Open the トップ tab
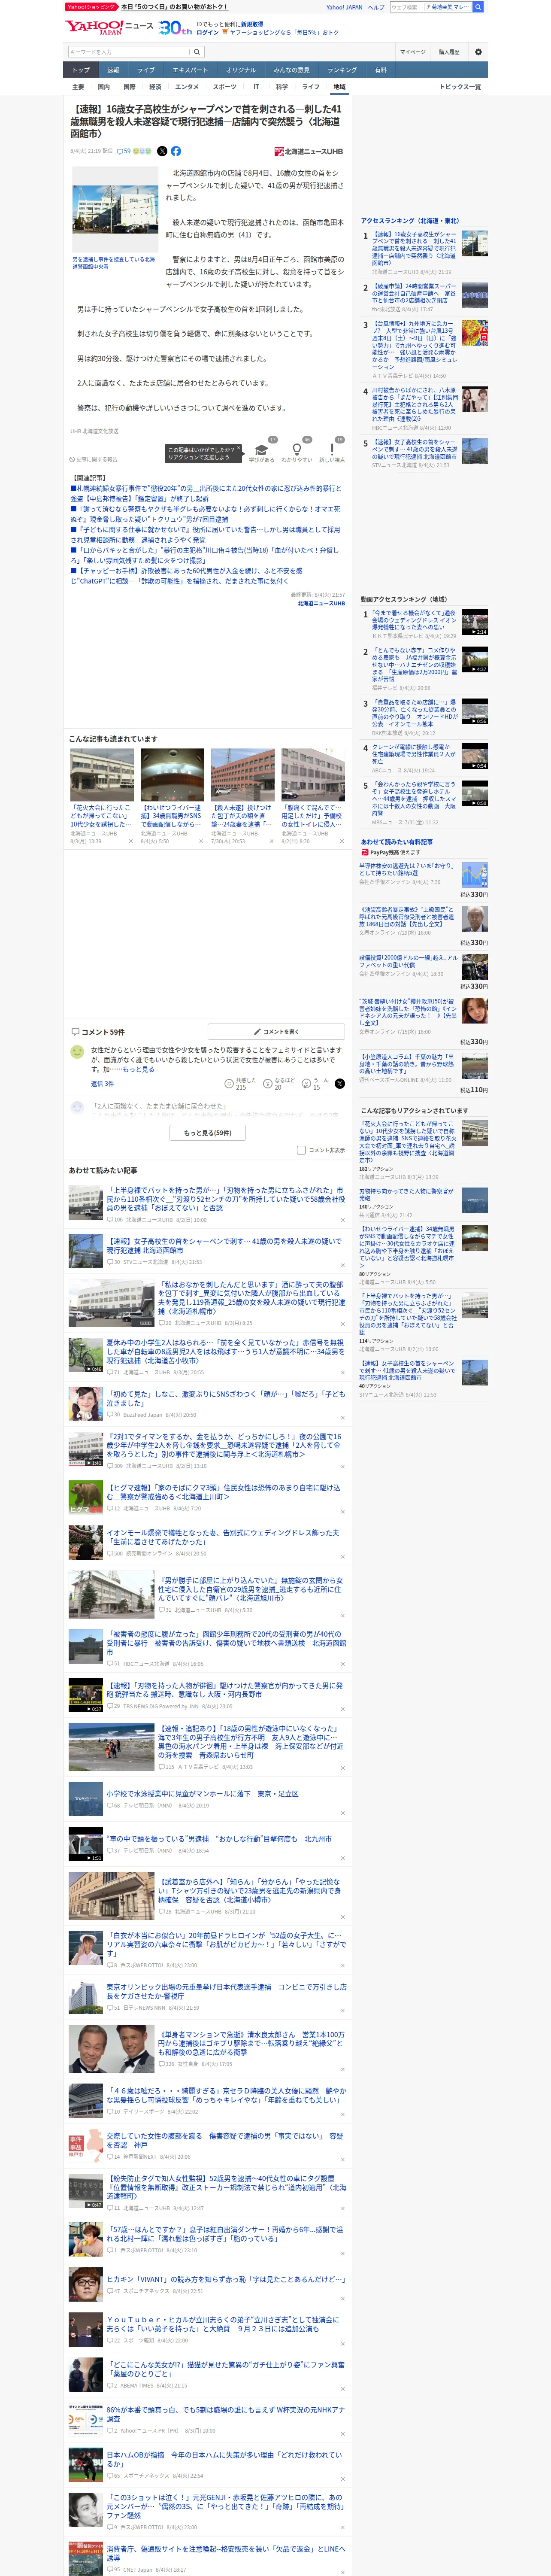 coord(81,70)
